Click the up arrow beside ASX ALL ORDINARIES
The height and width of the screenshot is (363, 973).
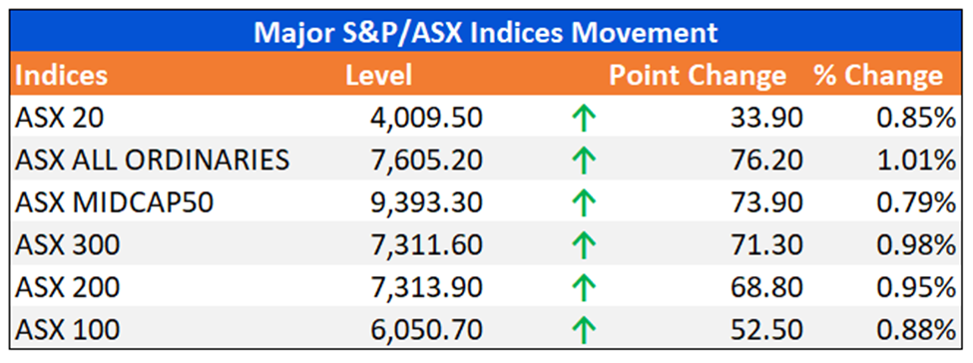point(583,161)
